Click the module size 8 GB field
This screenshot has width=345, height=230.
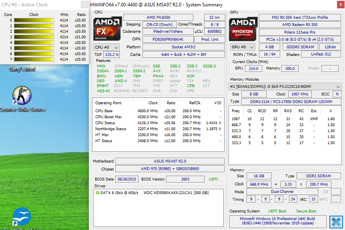tap(254, 94)
